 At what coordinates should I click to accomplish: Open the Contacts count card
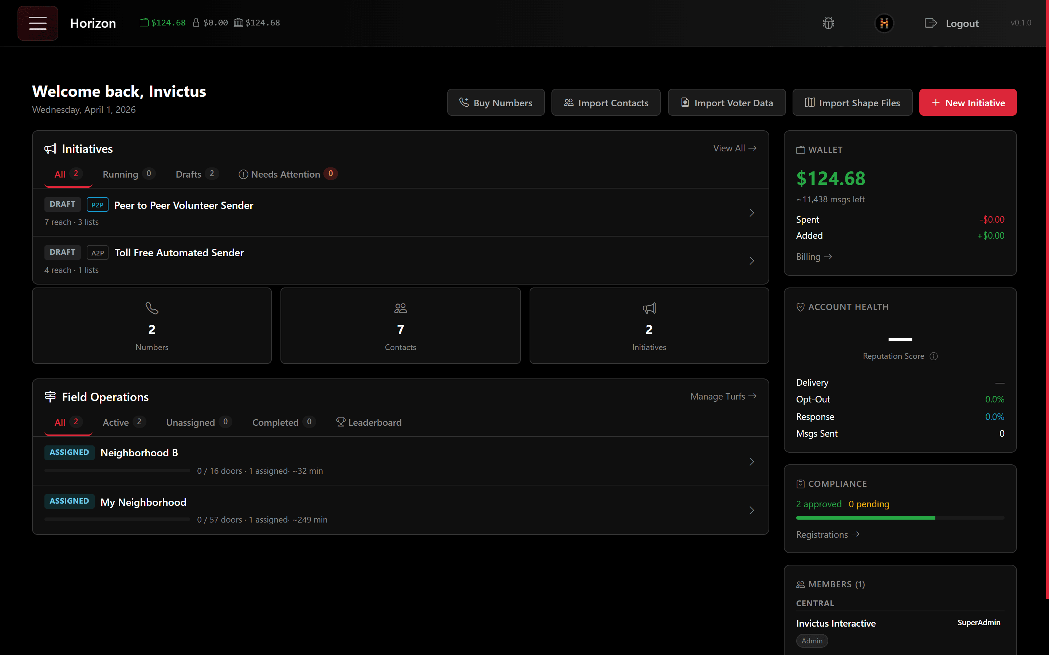pyautogui.click(x=400, y=326)
